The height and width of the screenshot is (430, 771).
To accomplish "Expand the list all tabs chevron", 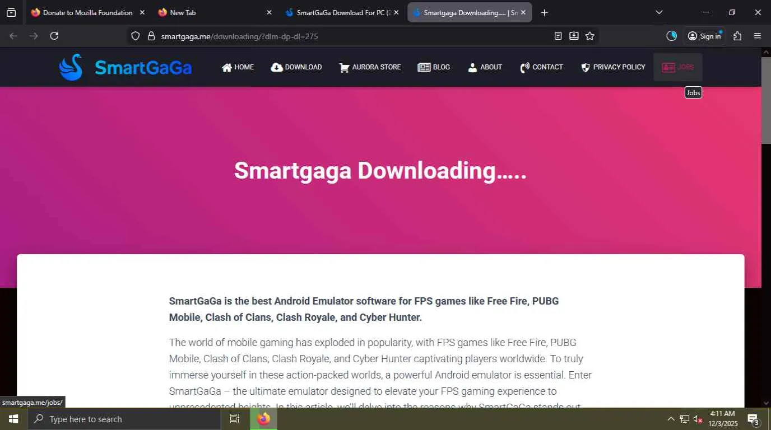I will pyautogui.click(x=659, y=12).
